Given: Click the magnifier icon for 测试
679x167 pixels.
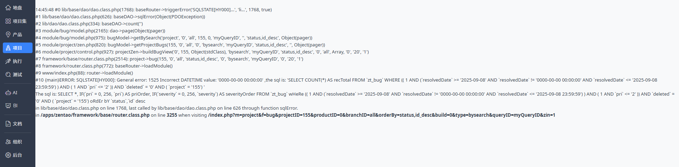Looking at the screenshot, I should (x=8, y=75).
